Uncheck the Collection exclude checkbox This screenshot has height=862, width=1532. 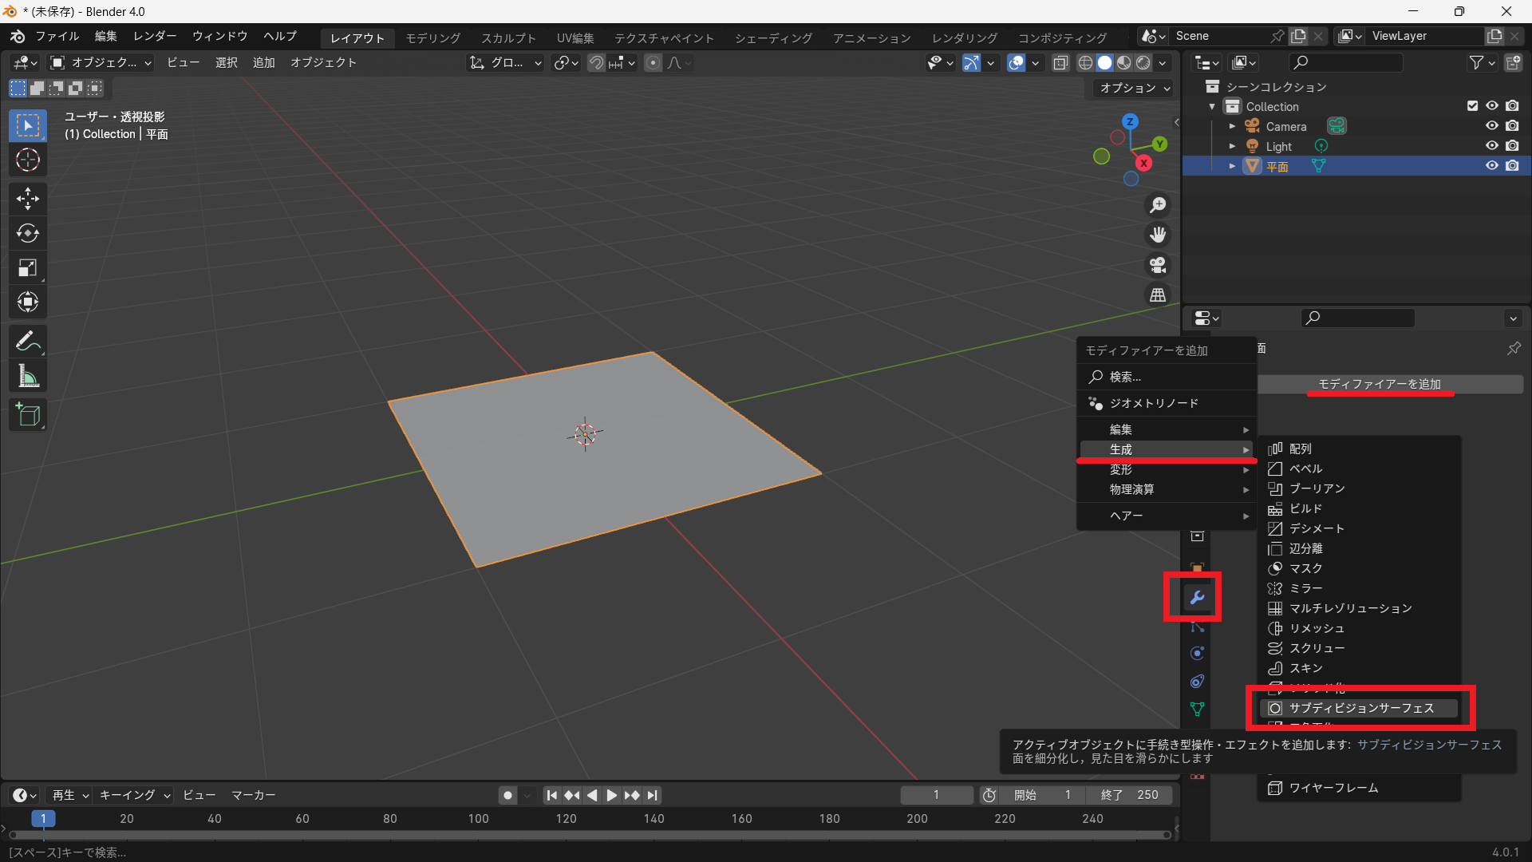coord(1472,106)
